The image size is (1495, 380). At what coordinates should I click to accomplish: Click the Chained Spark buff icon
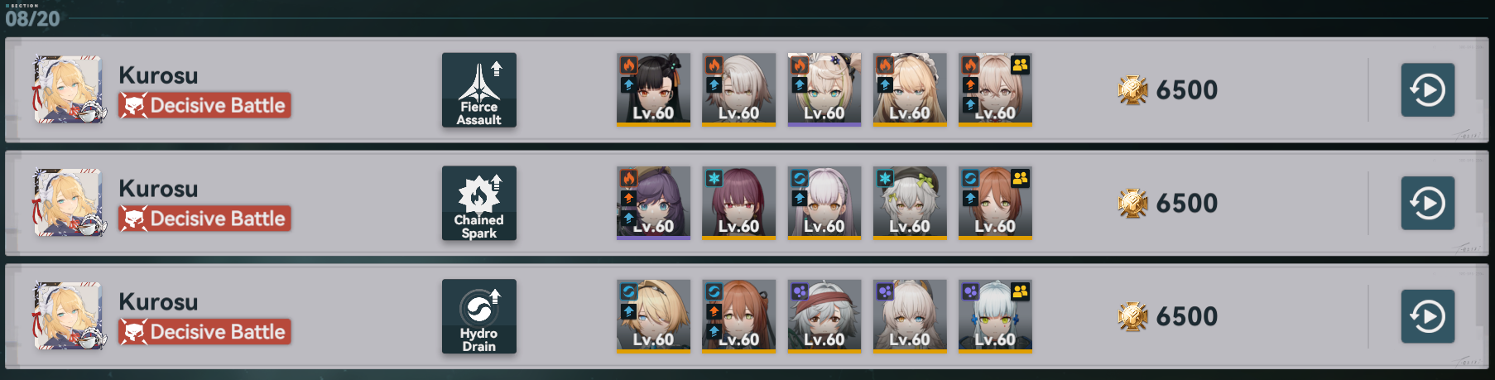479,204
